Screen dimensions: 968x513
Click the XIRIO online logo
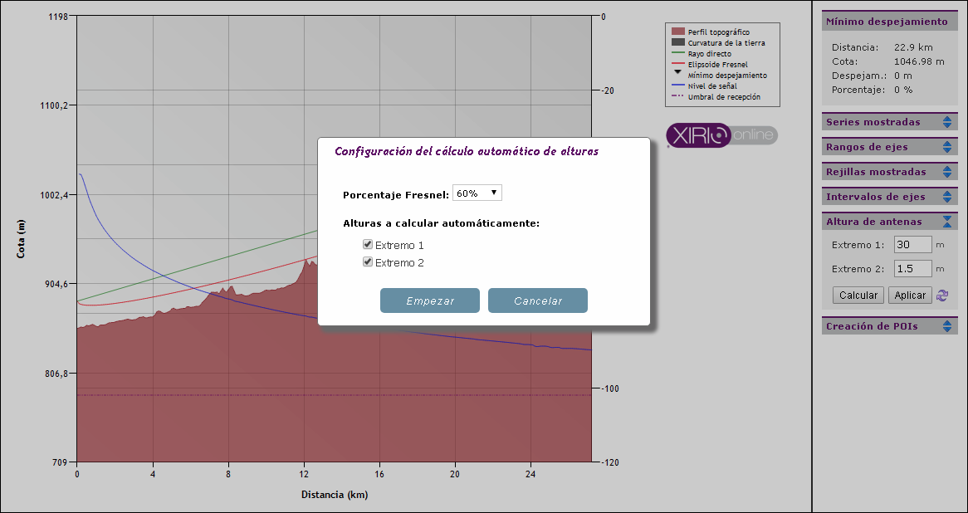click(721, 135)
